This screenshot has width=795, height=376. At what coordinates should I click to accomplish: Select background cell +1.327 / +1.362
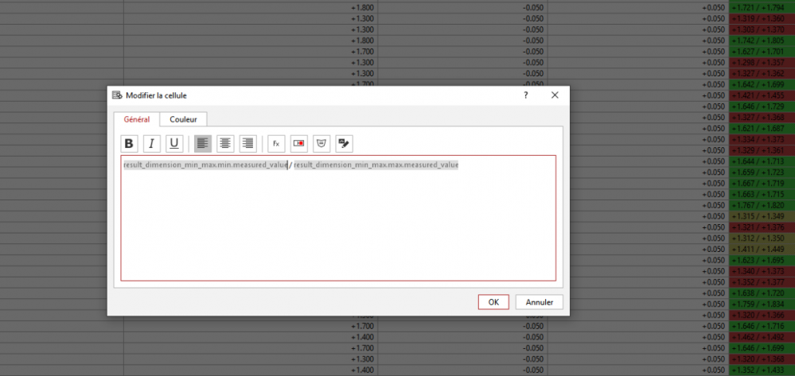click(762, 73)
